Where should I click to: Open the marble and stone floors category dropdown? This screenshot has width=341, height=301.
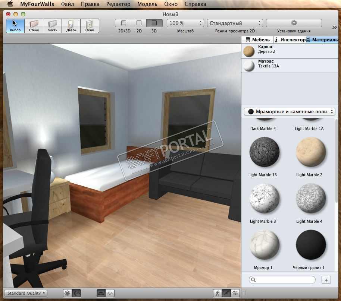pyautogui.click(x=290, y=112)
